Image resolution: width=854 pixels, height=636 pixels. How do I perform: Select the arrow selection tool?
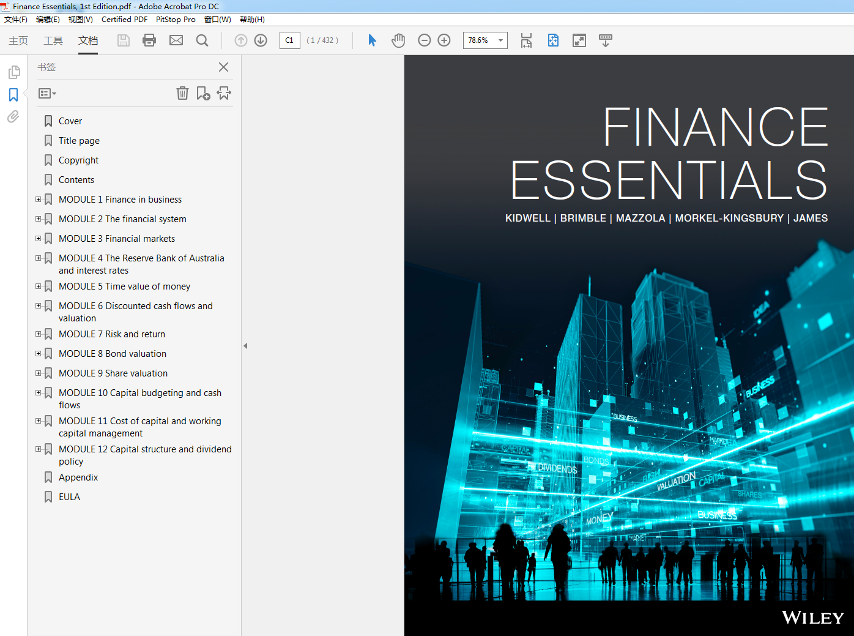click(372, 40)
